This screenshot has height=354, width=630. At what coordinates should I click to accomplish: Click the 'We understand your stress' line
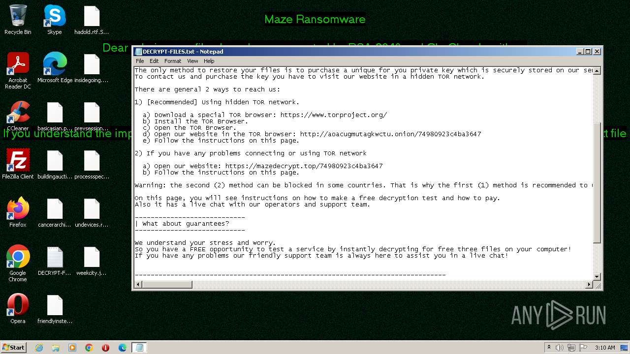[x=205, y=243]
